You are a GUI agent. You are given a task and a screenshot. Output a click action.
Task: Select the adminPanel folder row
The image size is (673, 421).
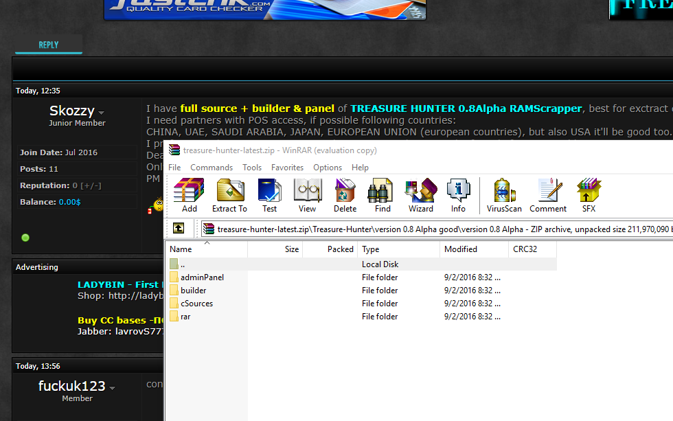point(361,277)
